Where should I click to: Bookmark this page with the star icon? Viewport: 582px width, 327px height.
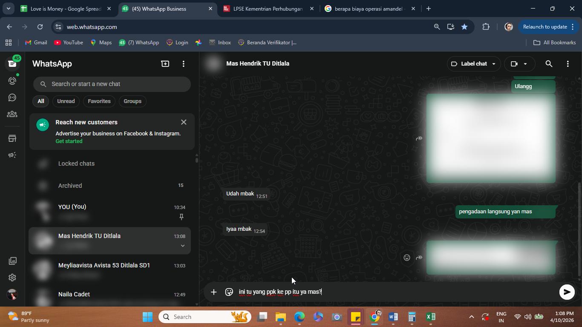pyautogui.click(x=464, y=27)
